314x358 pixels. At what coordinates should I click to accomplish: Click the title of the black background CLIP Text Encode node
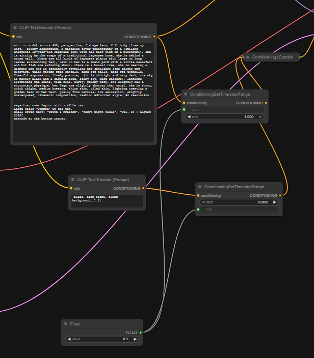103,180
